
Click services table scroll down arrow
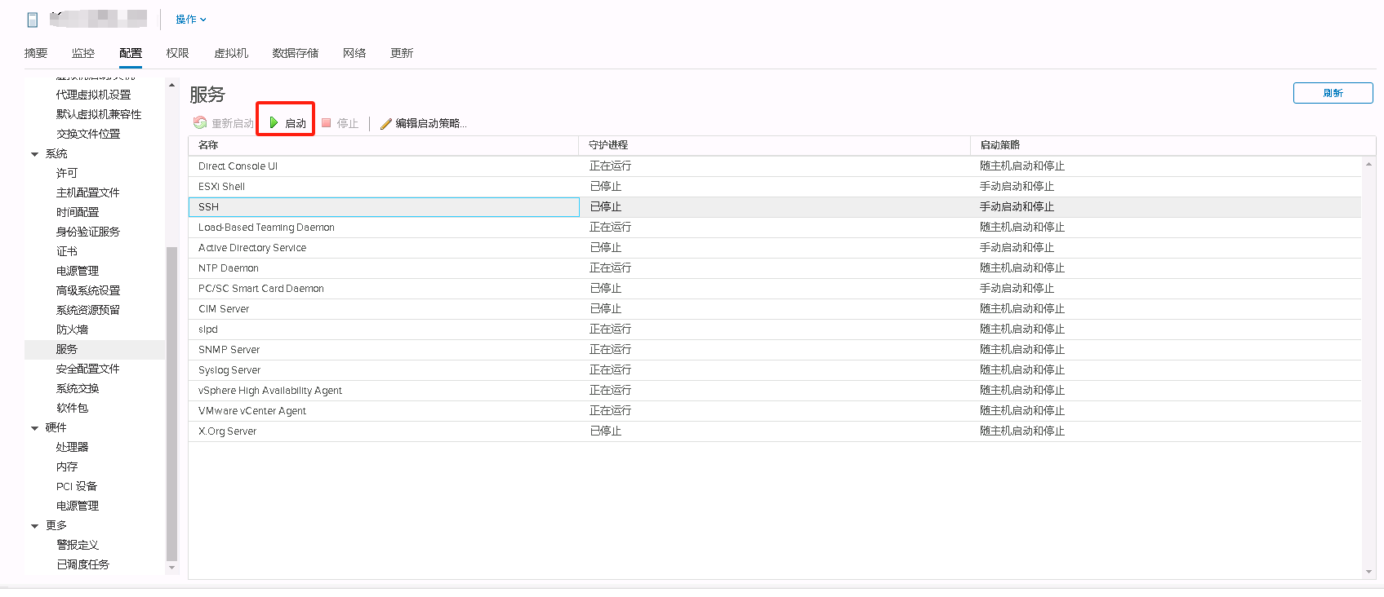tap(1368, 572)
